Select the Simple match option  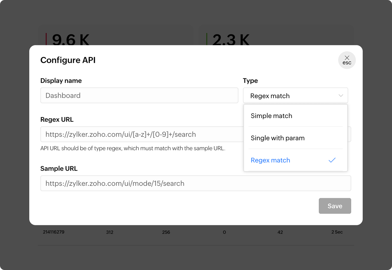click(x=271, y=116)
